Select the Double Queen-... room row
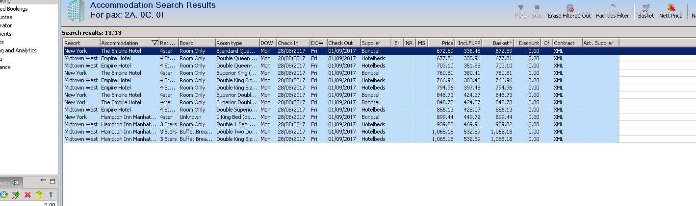This screenshot has height=206, width=696. tap(341, 66)
